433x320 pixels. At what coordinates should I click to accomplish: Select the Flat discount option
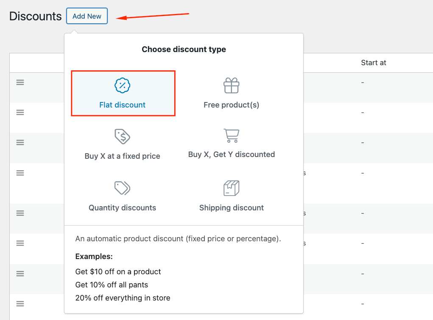click(123, 93)
